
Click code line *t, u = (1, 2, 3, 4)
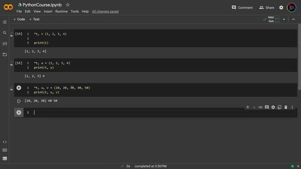(52, 63)
